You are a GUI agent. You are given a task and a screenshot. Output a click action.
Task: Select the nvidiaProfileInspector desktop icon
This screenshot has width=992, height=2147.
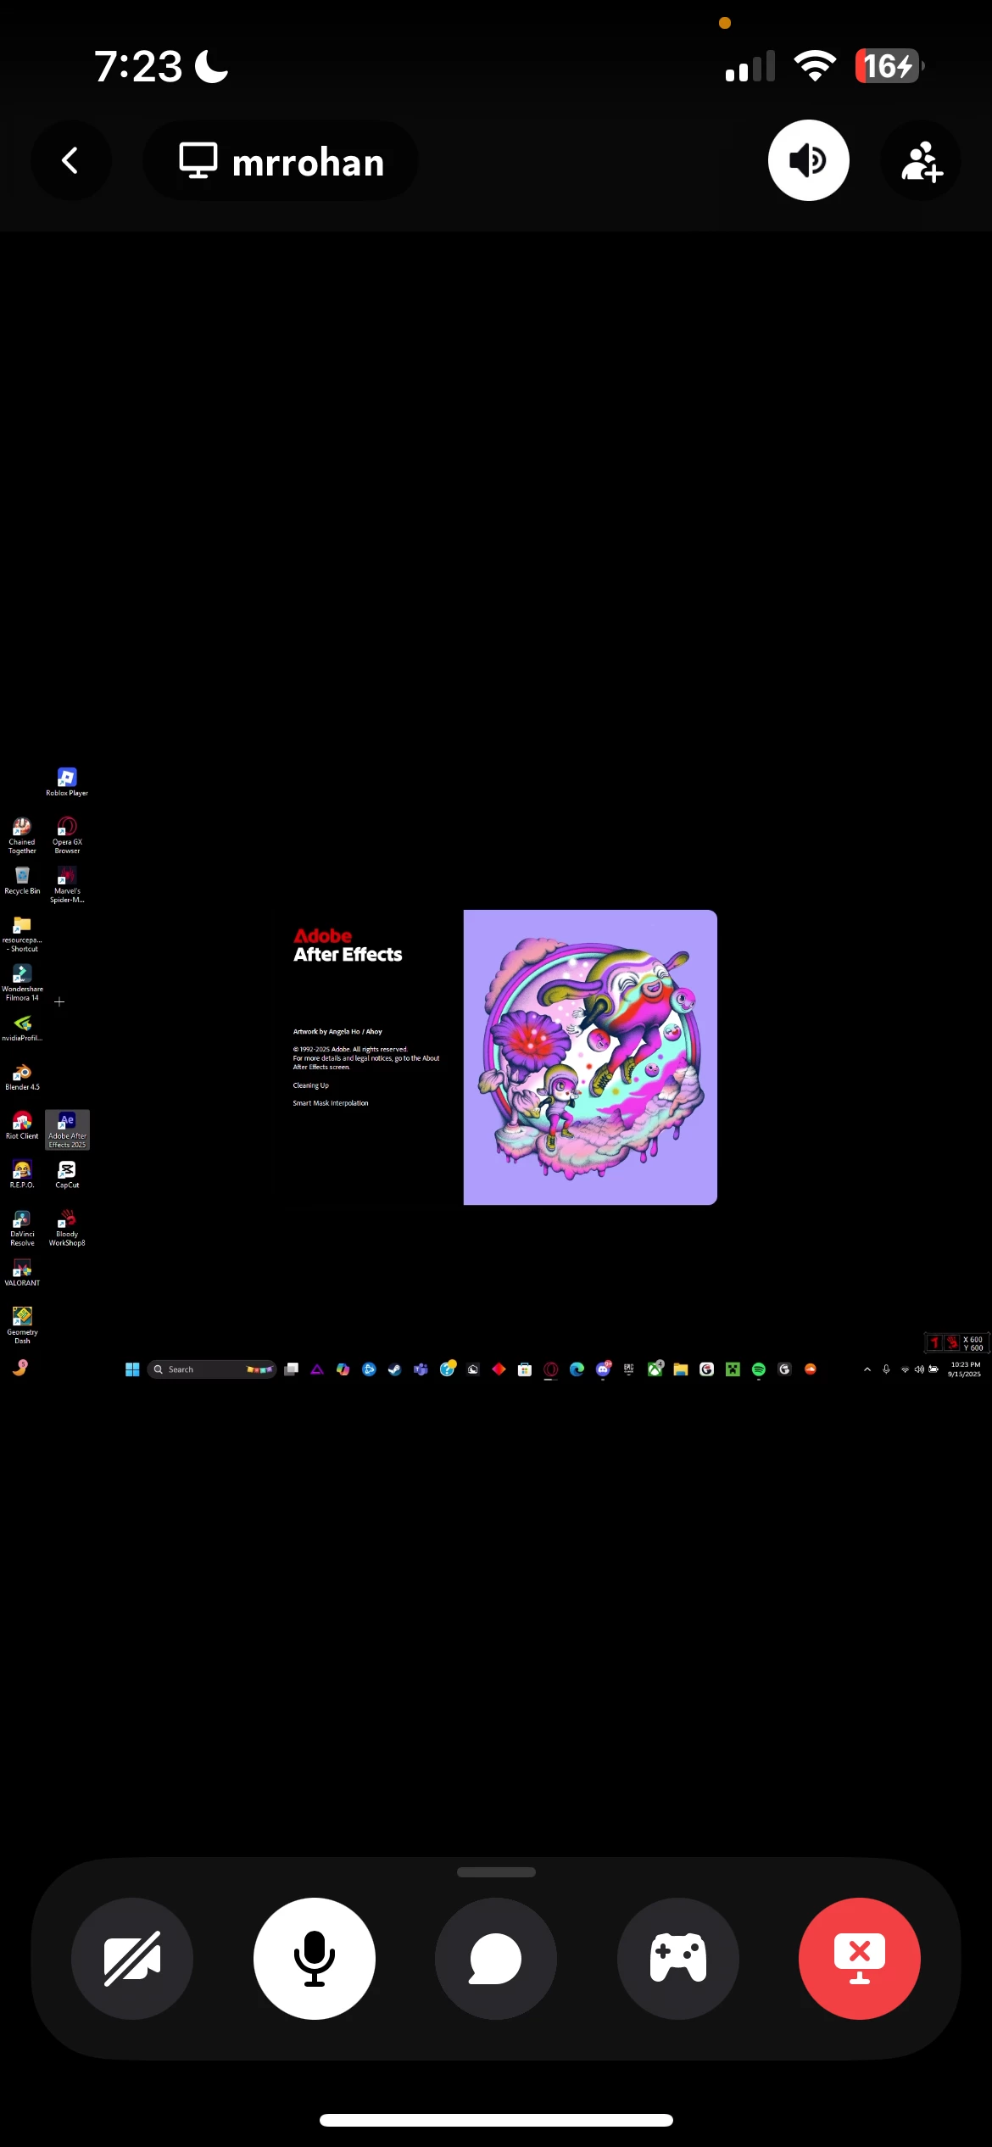tap(22, 1028)
